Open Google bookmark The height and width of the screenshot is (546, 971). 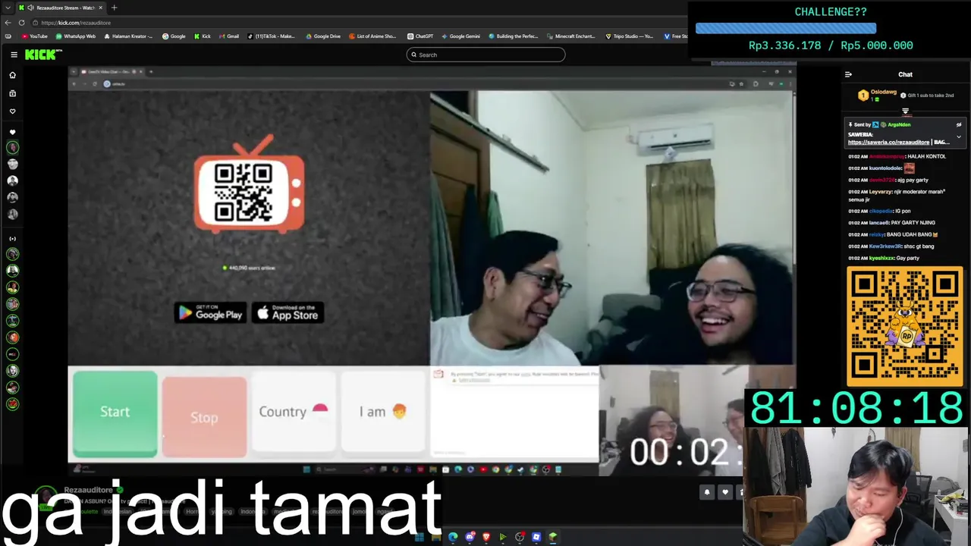174,36
